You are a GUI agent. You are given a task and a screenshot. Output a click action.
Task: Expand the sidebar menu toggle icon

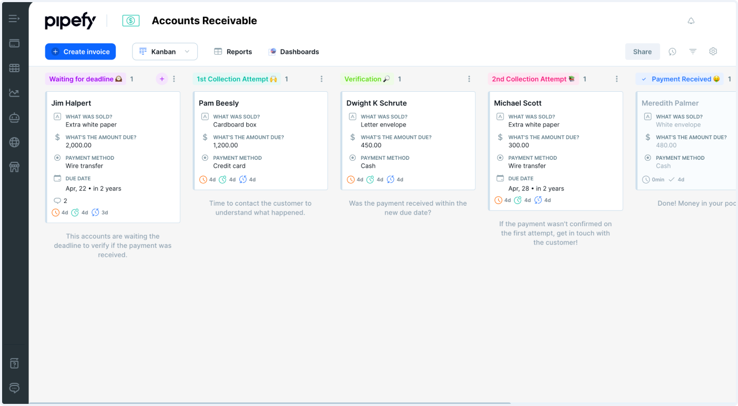point(14,19)
